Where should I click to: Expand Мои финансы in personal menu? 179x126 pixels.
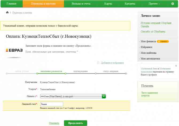[148, 41]
